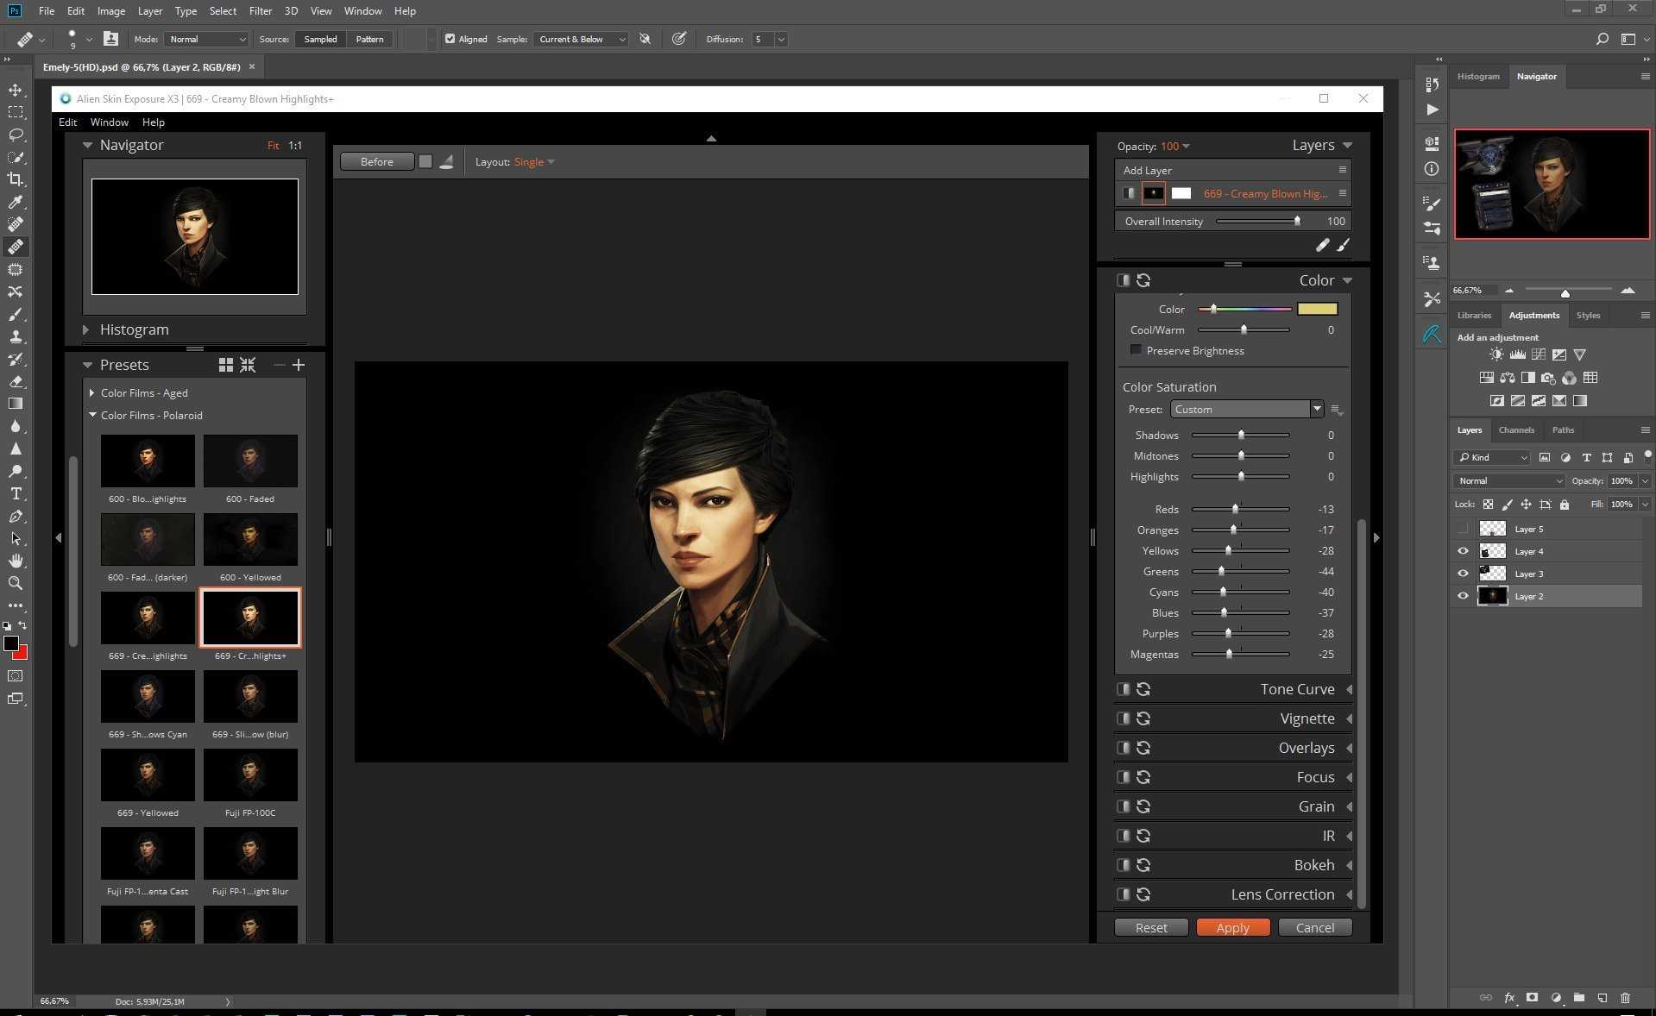This screenshot has height=1016, width=1656.
Task: Set navigator zoom to 1:1
Action: tap(295, 145)
